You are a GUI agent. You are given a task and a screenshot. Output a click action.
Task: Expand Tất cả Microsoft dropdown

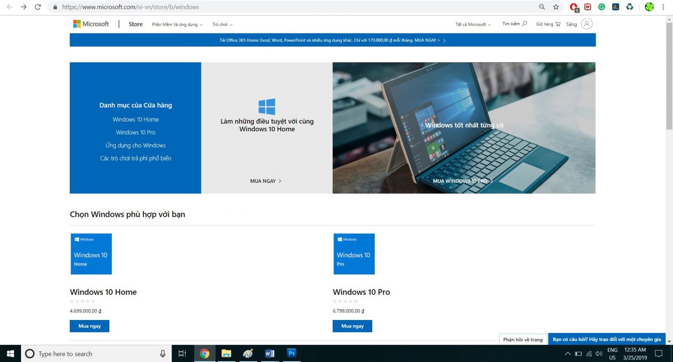coord(473,24)
